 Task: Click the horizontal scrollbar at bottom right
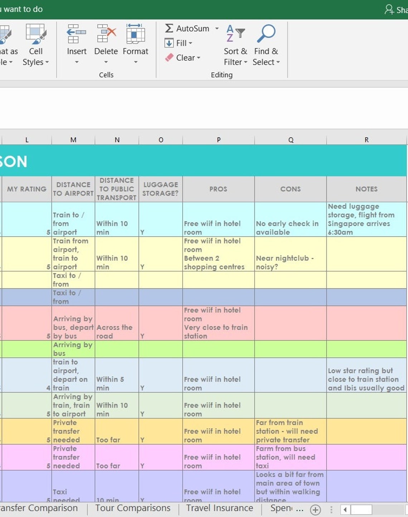pyautogui.click(x=361, y=509)
